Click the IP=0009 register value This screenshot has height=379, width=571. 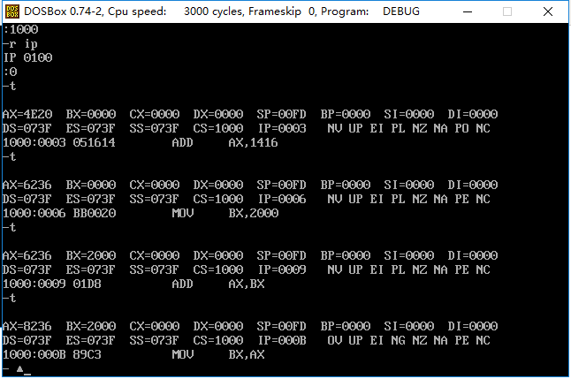[x=282, y=269]
